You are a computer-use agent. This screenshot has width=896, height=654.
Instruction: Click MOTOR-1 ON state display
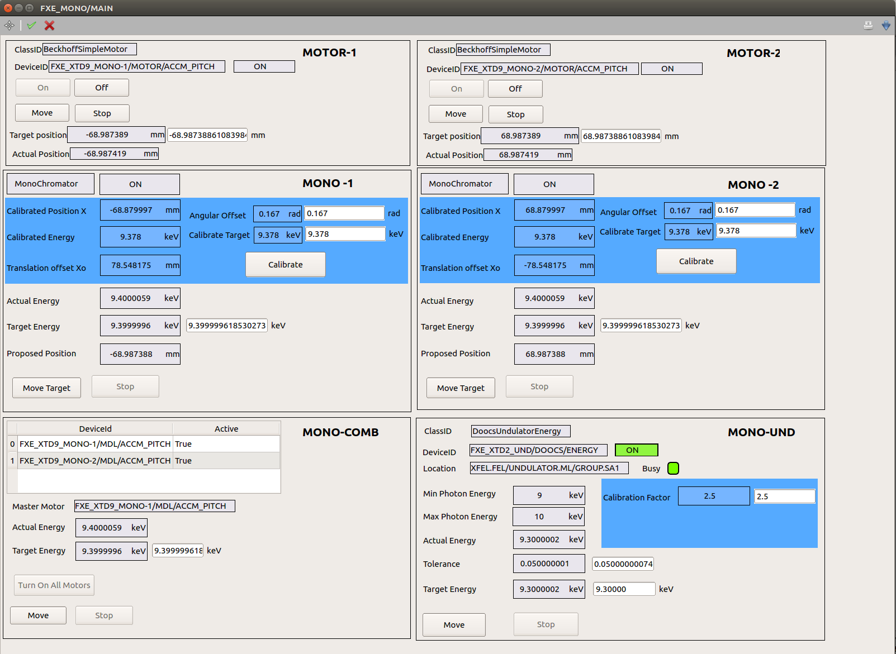(x=264, y=66)
